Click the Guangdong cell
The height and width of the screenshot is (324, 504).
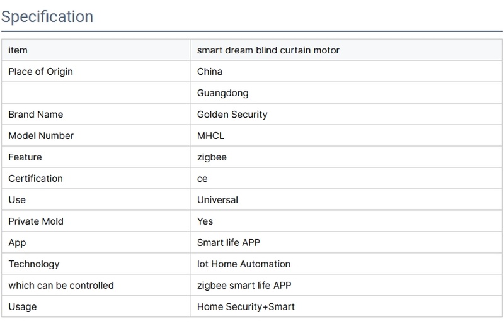(x=222, y=93)
